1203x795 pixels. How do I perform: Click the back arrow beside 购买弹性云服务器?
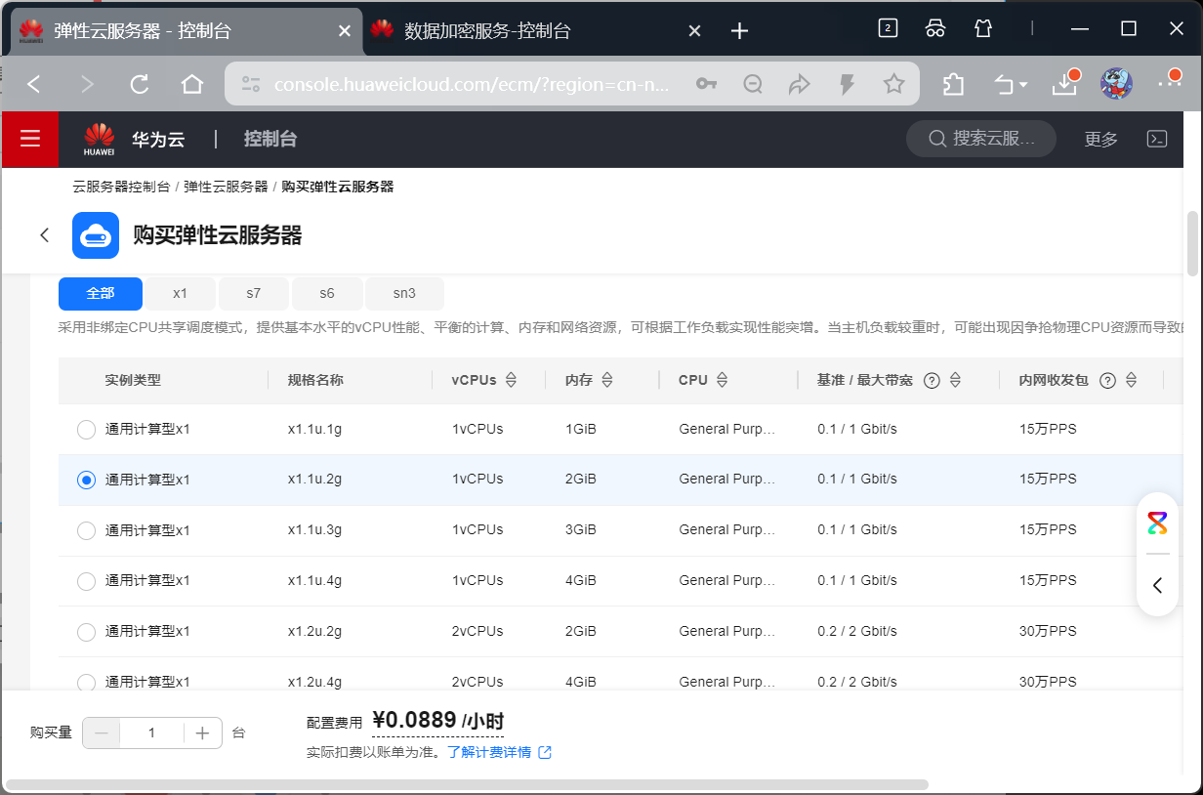coord(44,235)
